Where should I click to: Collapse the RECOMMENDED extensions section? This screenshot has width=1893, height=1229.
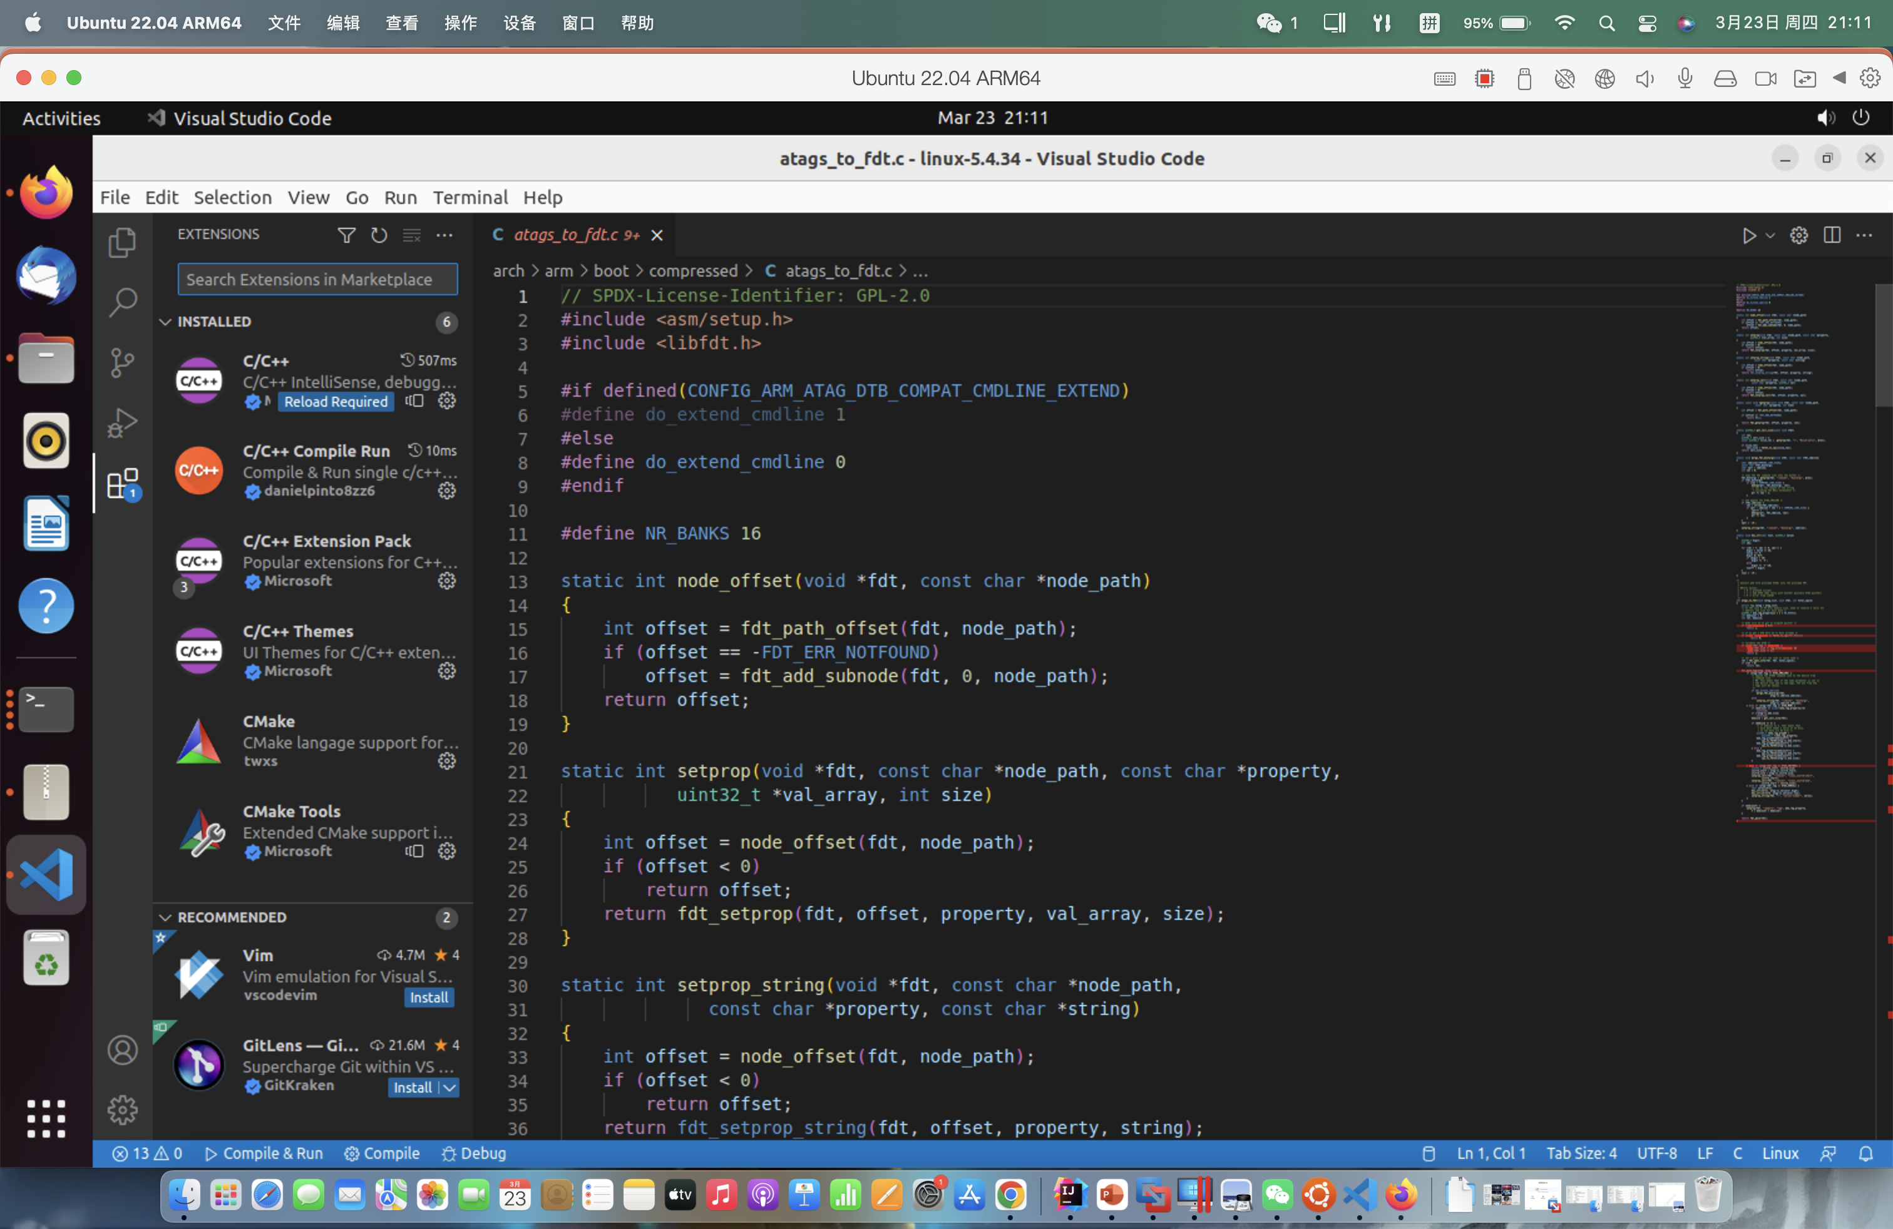(165, 917)
